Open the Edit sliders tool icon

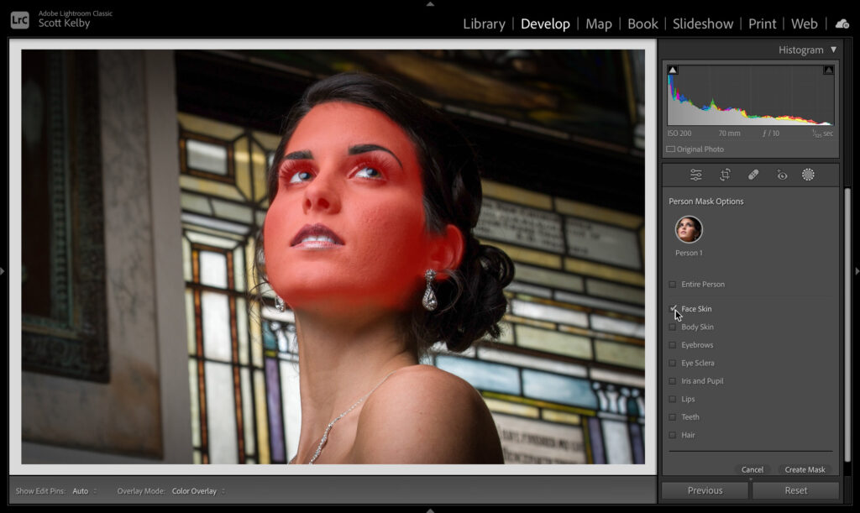click(696, 175)
